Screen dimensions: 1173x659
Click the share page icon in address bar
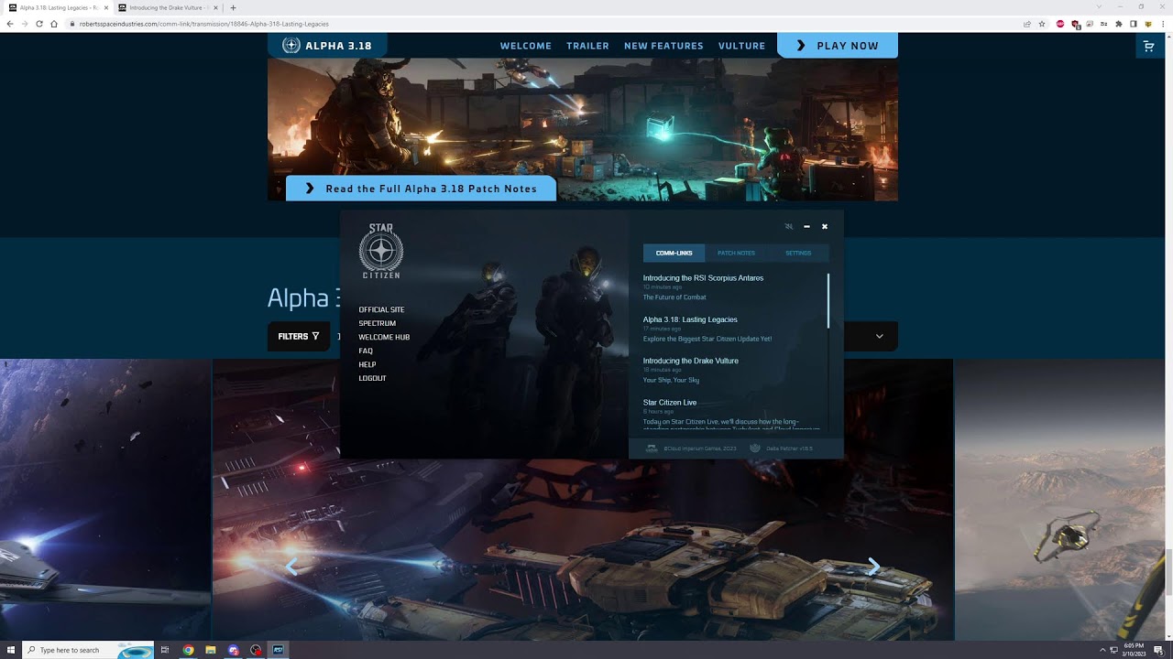(x=1027, y=24)
